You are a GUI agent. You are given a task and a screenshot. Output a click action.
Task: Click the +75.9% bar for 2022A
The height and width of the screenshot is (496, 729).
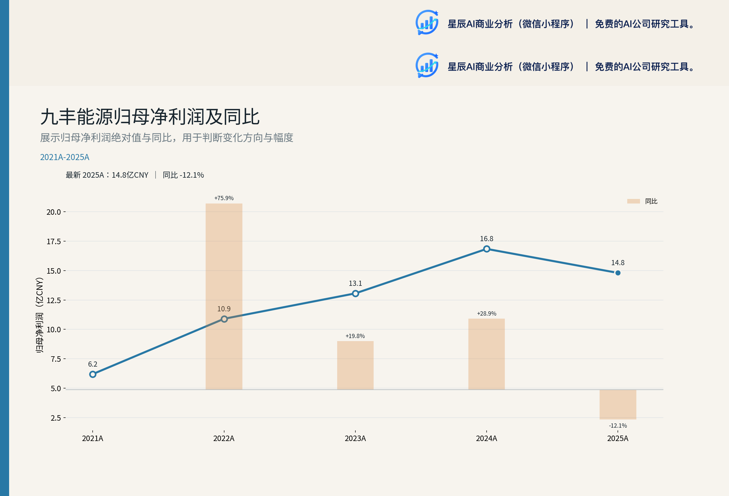[x=224, y=296]
